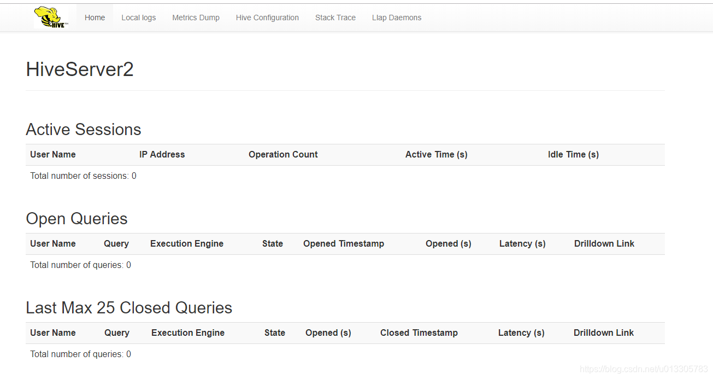The image size is (713, 379).
Task: Click total queries count under Closed Queries
Action: [x=80, y=354]
